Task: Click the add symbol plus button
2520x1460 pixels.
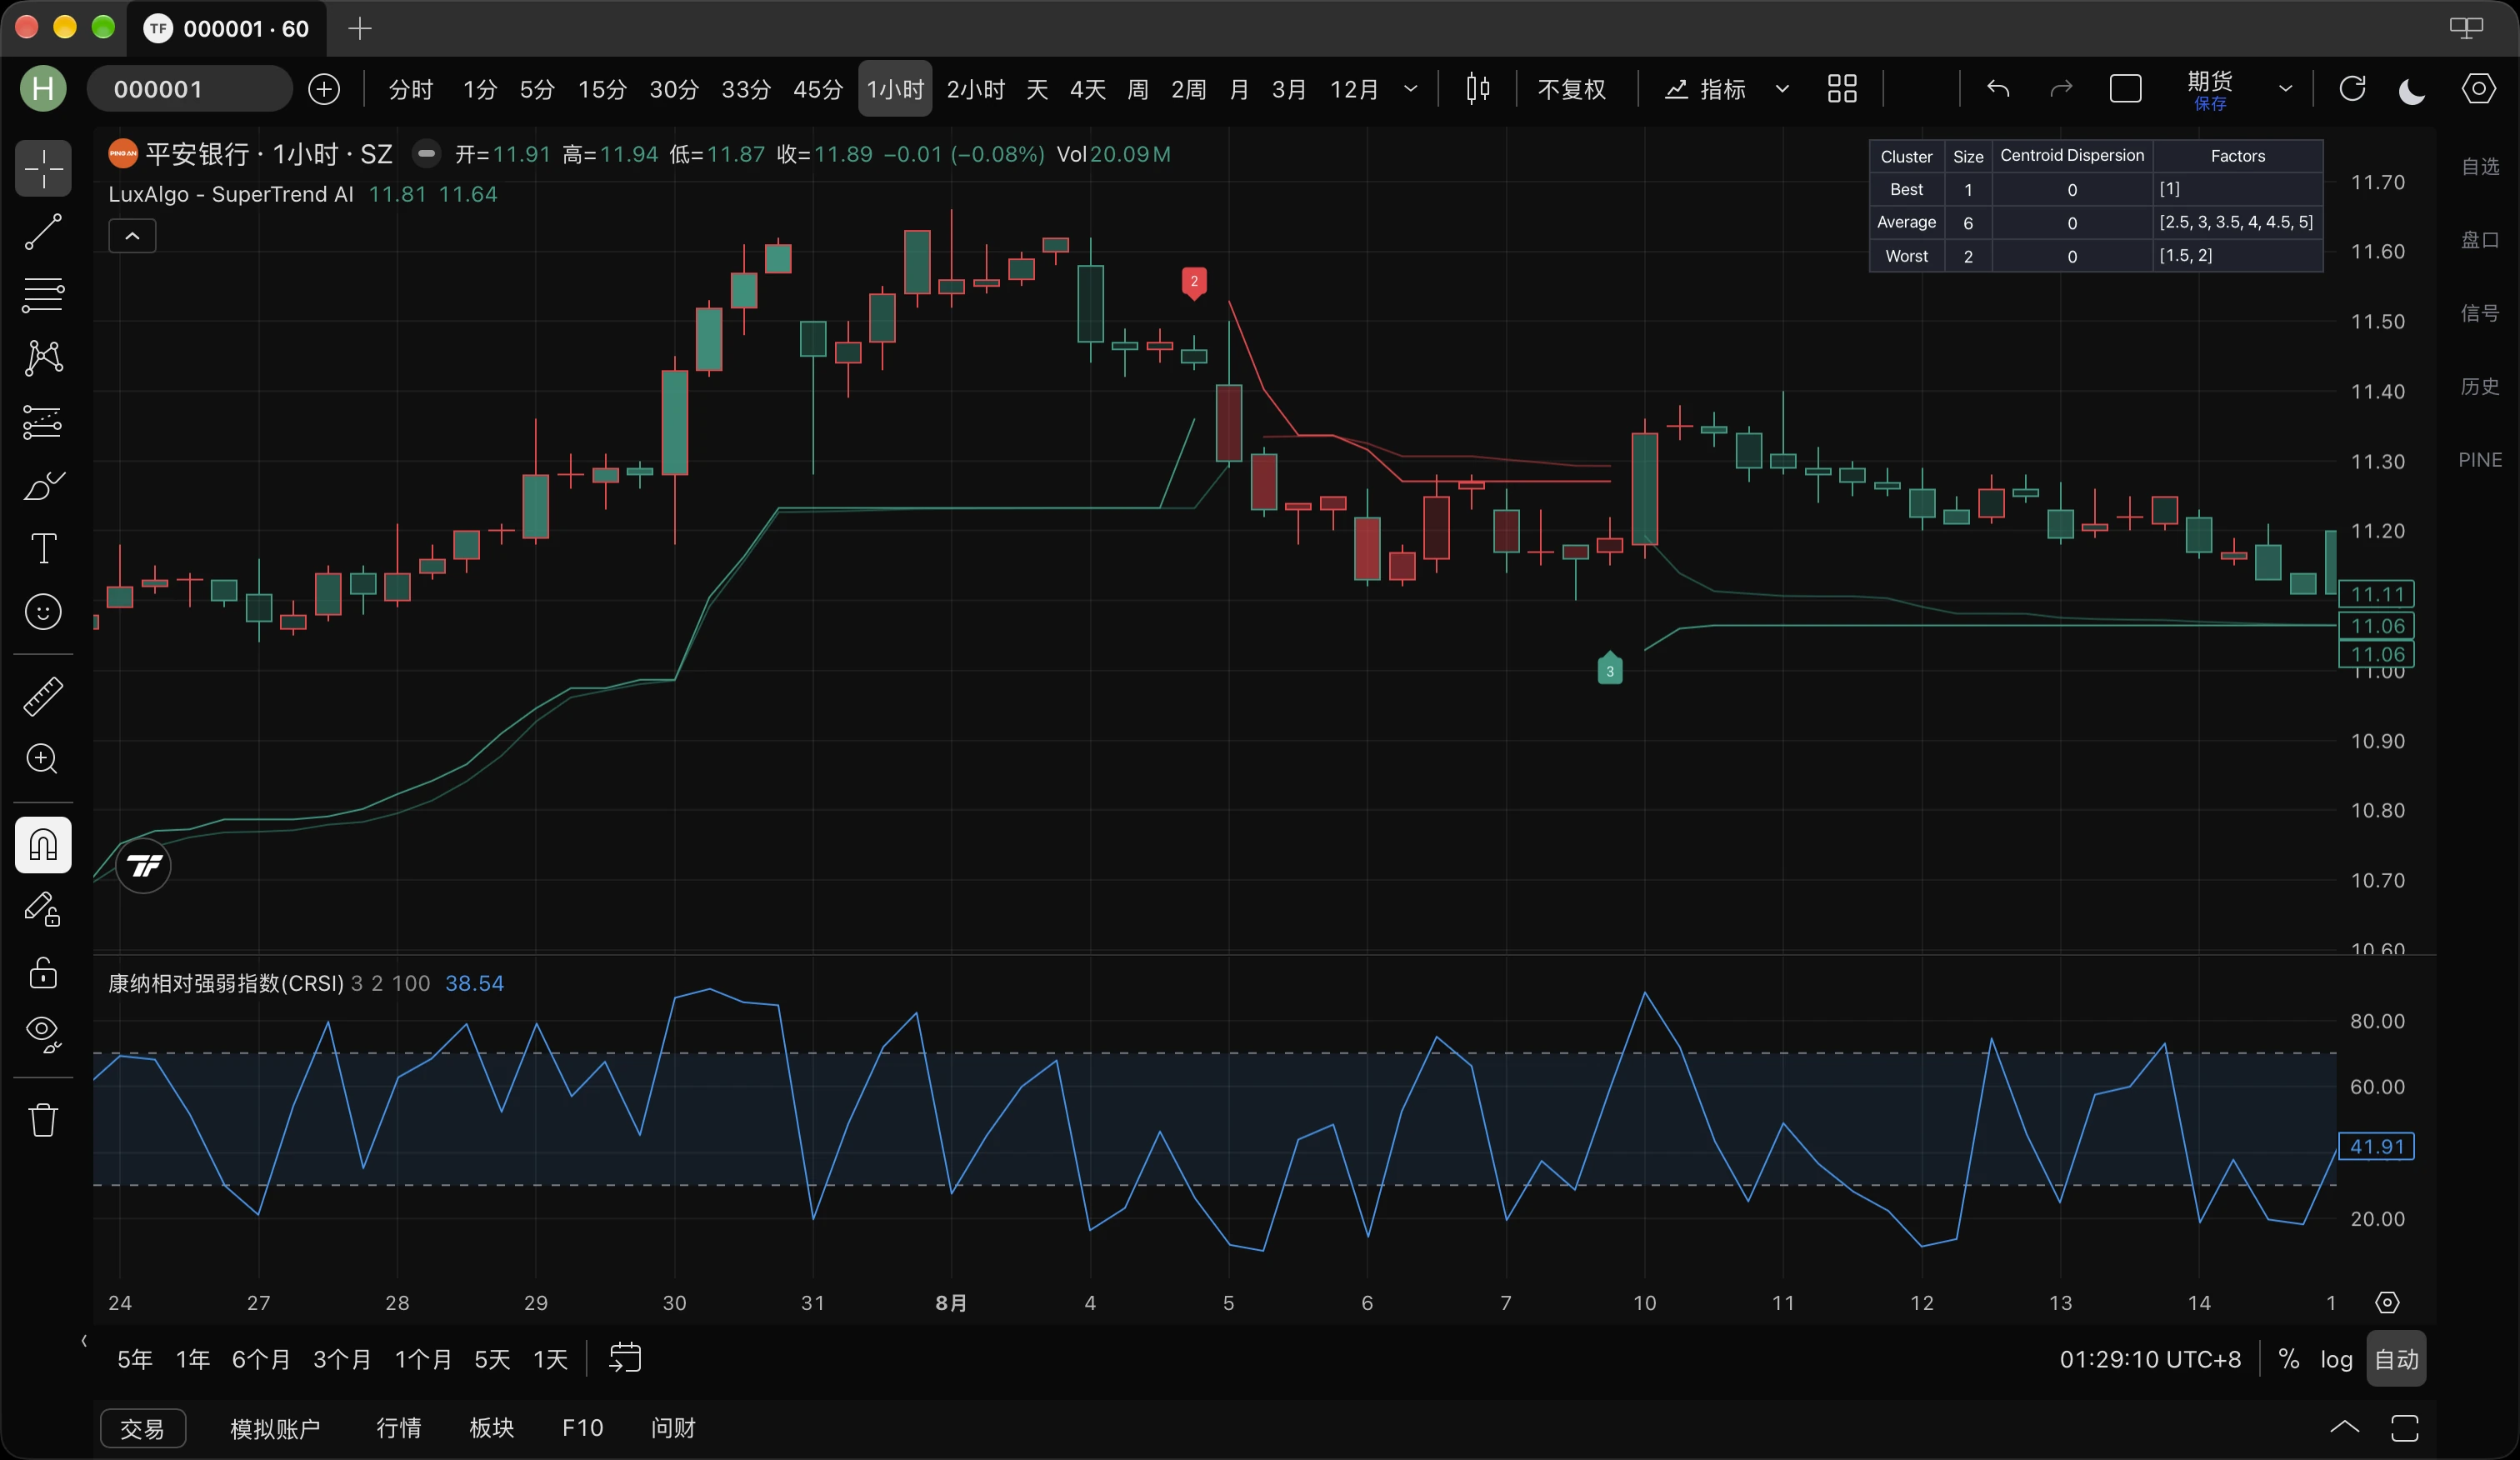Action: (324, 89)
